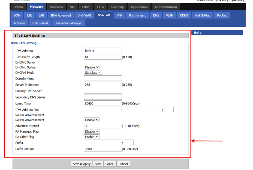Open the Connection Manager page
The width and height of the screenshot is (253, 170).
click(x=68, y=23)
